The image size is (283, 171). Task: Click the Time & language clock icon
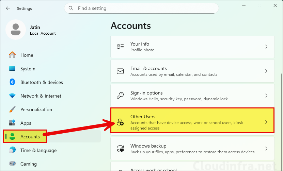click(12, 150)
